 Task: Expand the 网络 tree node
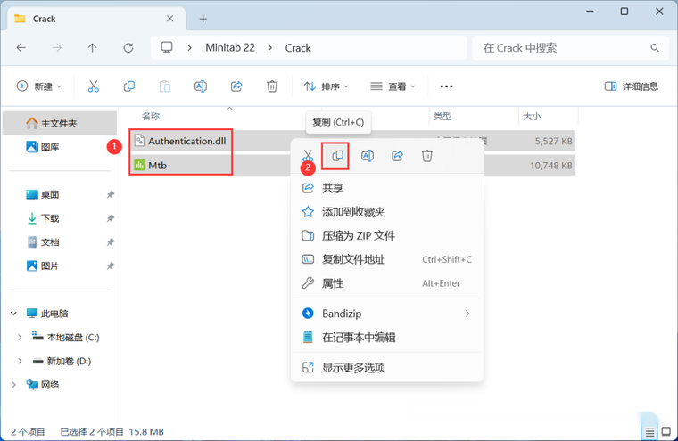pos(13,384)
